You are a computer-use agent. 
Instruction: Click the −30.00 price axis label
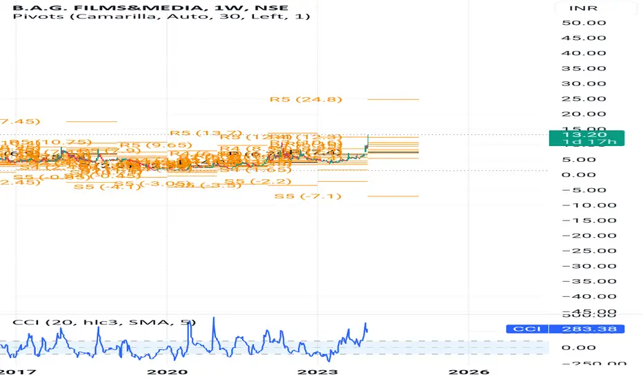589,266
